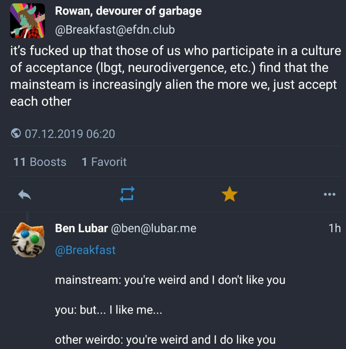
Task: Click the line "you: but... I like me..."
Action: [x=109, y=310]
